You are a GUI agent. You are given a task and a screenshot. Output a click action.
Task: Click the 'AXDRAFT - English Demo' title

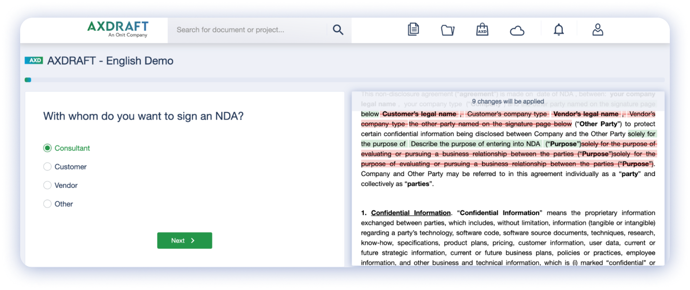pyautogui.click(x=110, y=61)
